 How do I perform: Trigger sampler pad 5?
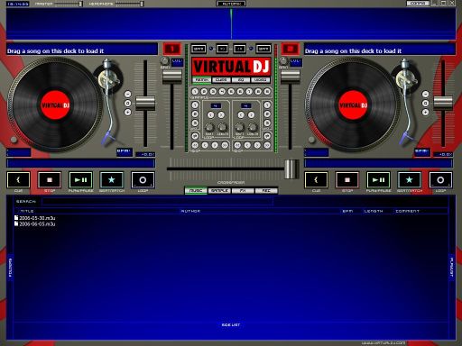231,92
